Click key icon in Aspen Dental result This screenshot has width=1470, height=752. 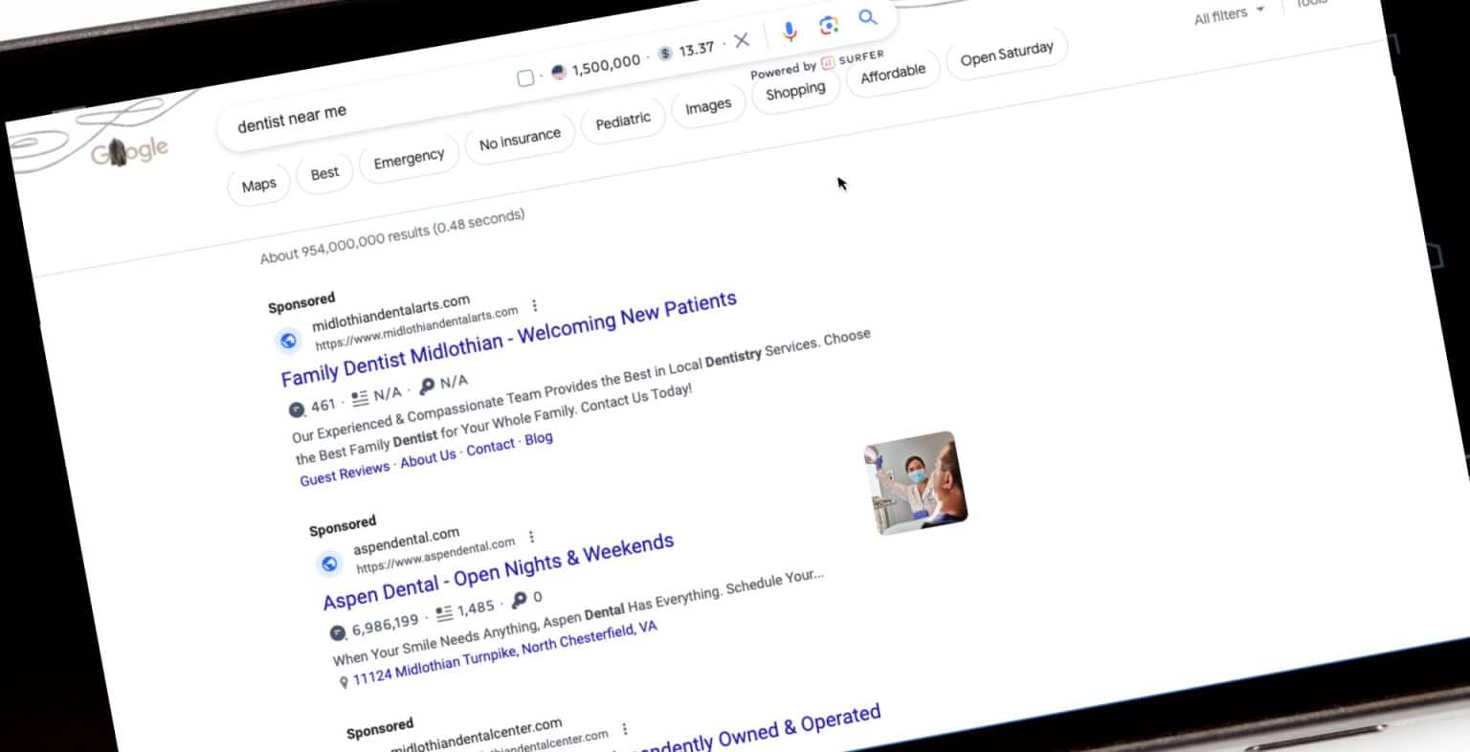point(520,601)
